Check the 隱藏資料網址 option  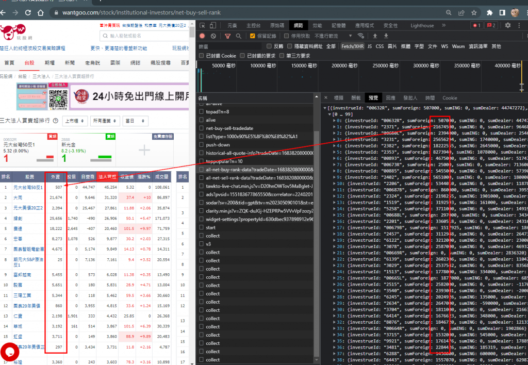pyautogui.click(x=290, y=46)
